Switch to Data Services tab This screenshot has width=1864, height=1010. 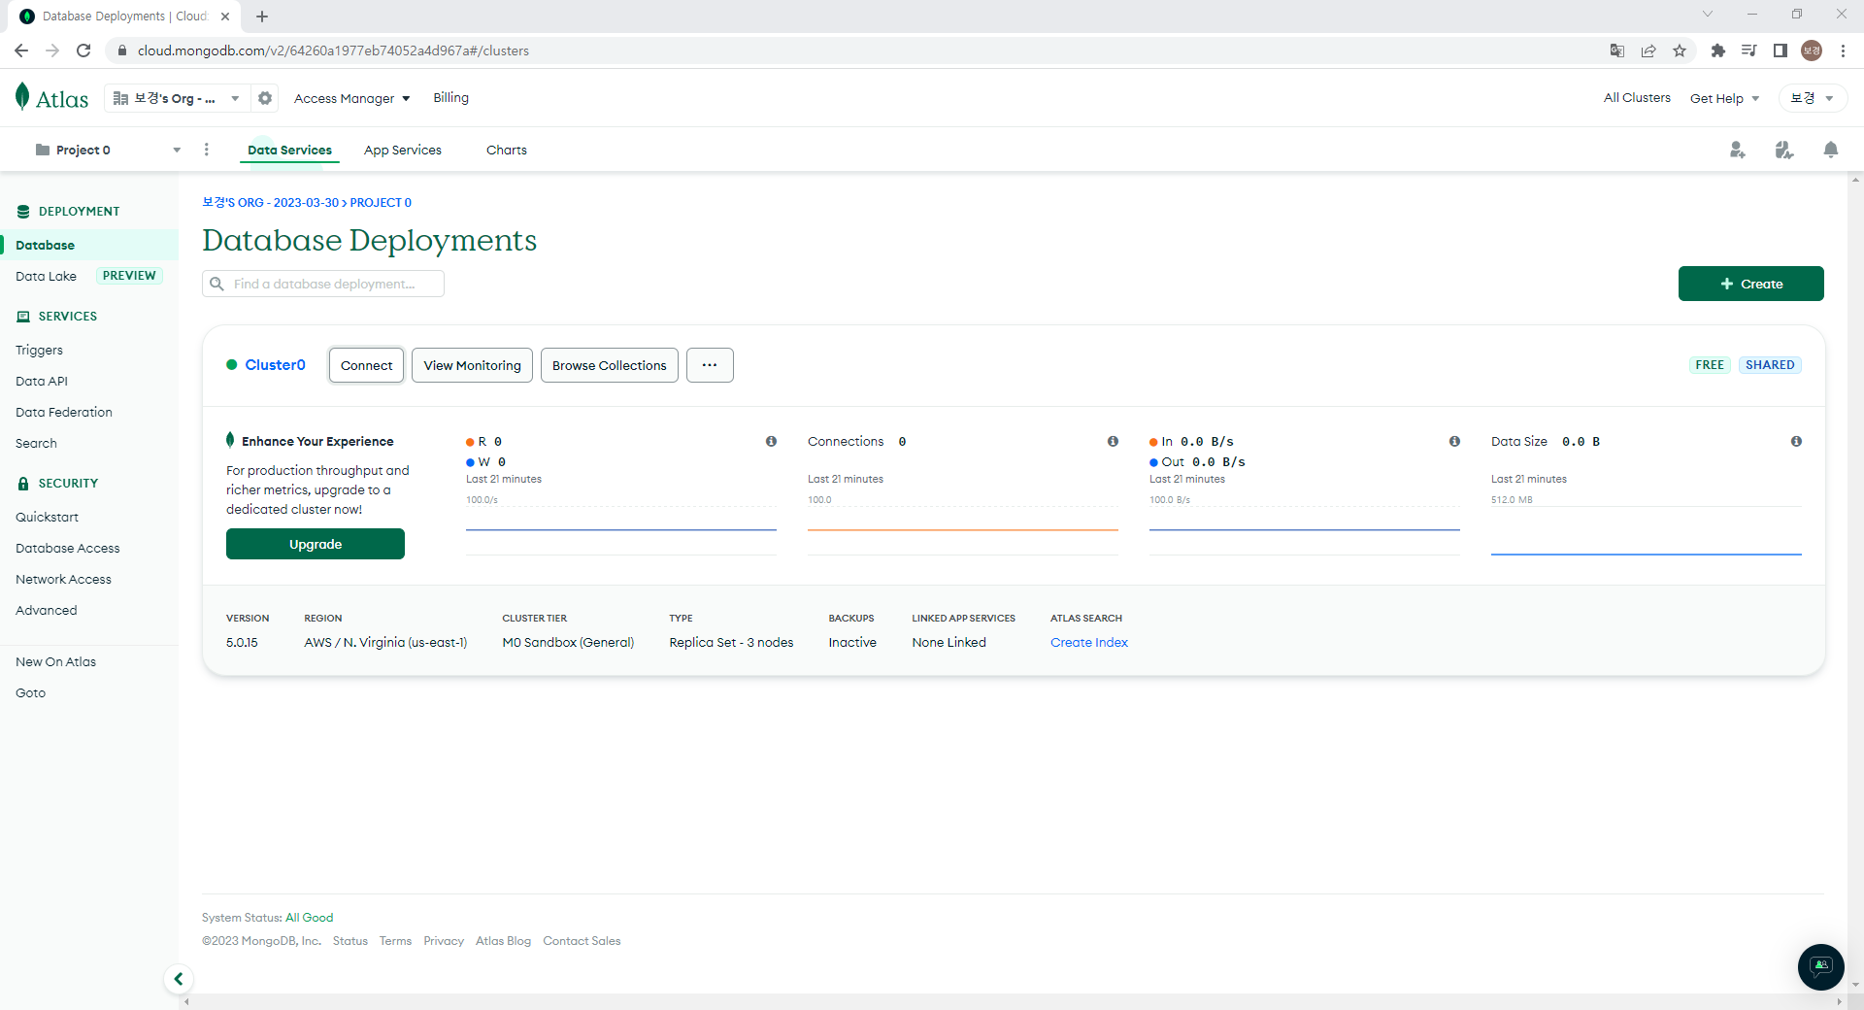[289, 150]
